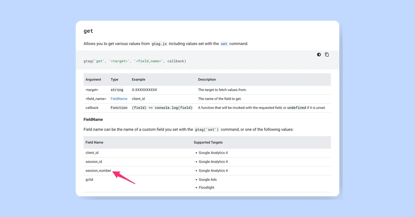Viewport: 415px width, 217px height.
Task: Select the console.log(field) example
Action: click(x=162, y=108)
